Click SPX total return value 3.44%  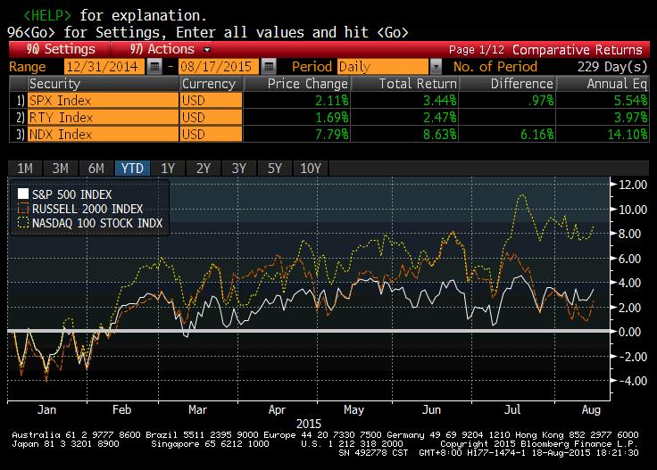pyautogui.click(x=439, y=101)
